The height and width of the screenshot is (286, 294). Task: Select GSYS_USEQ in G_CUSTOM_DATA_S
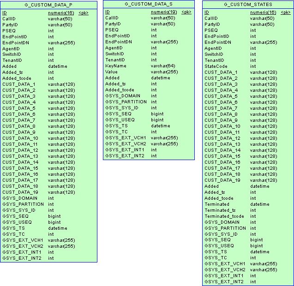120,120
